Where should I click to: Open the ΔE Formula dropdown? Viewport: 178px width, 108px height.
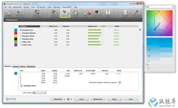39,93
